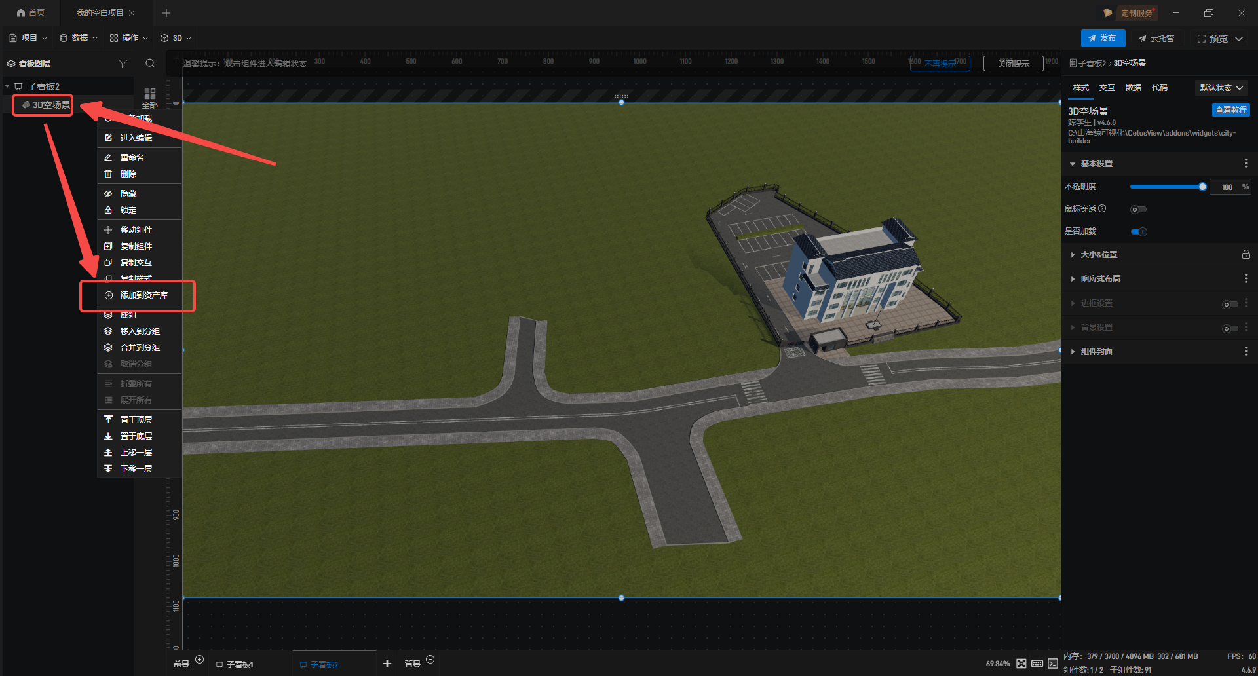Add a new sub-board with plus icon
This screenshot has height=676, width=1258.
(x=387, y=664)
